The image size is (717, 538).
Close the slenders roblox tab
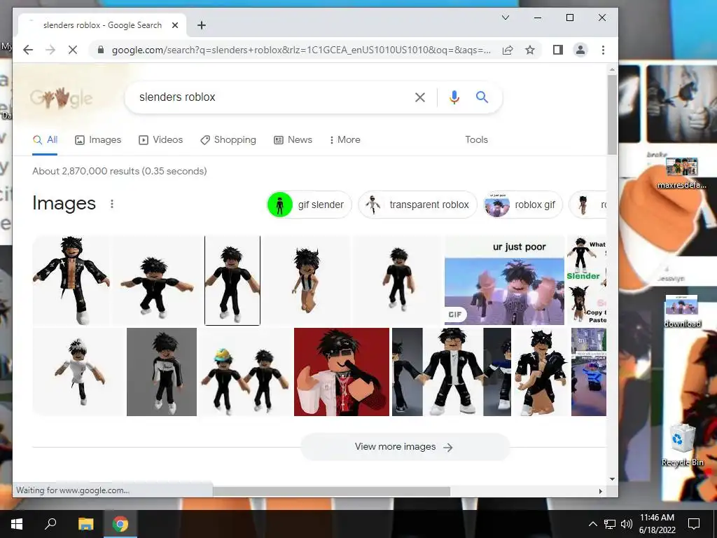(x=174, y=25)
